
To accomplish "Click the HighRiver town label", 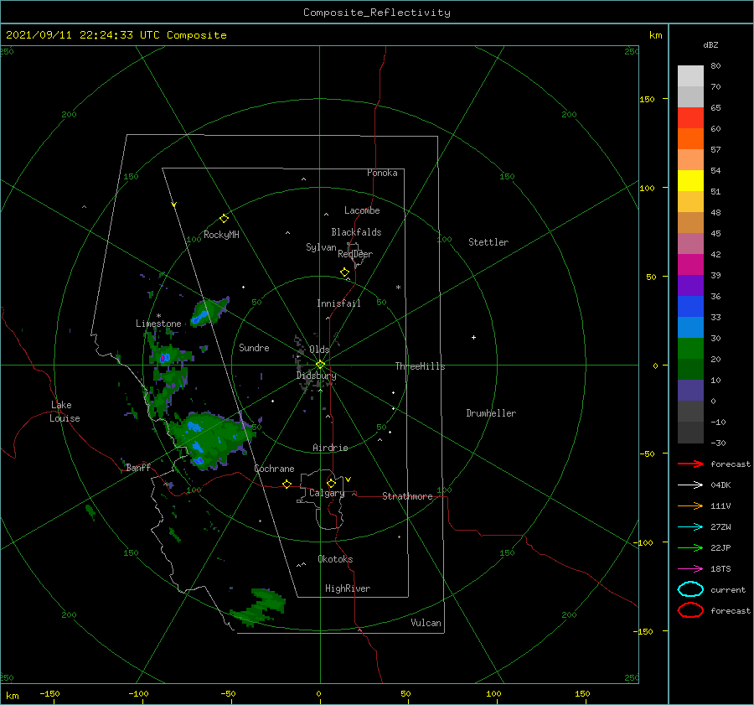I will [348, 588].
